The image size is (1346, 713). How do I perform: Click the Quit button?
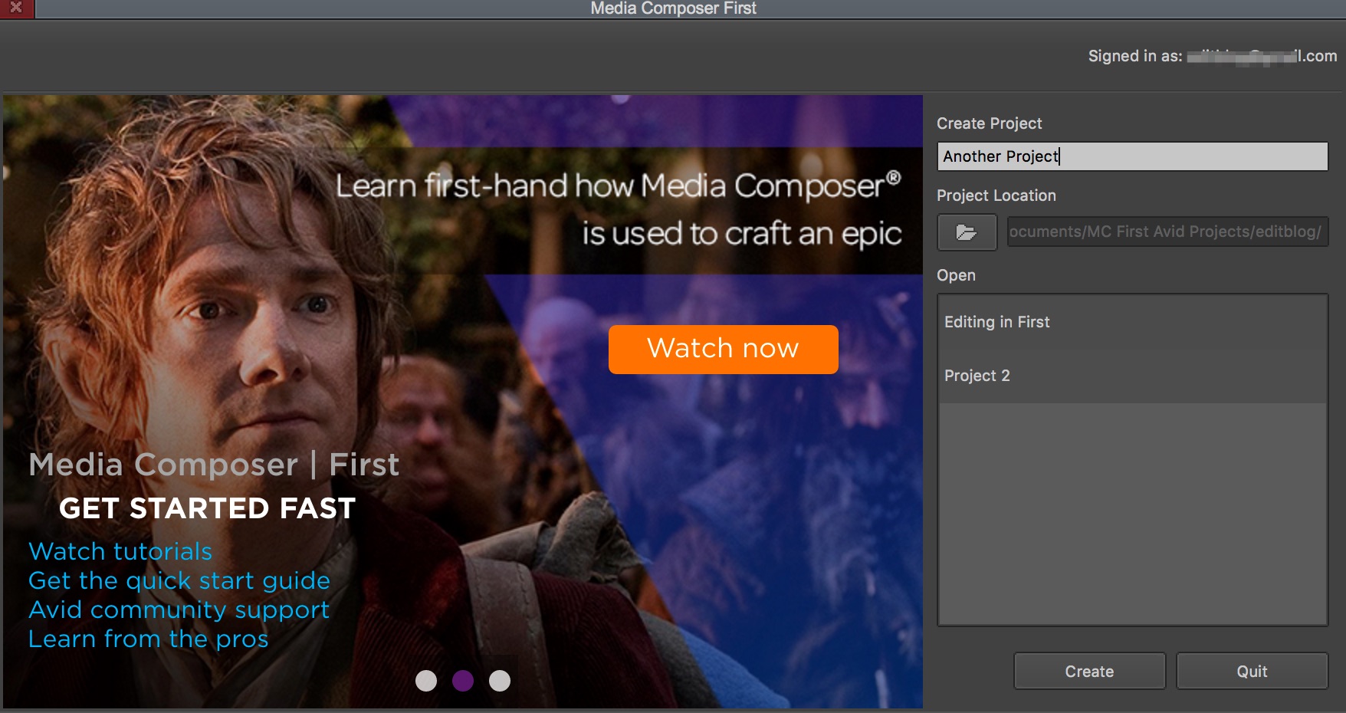point(1252,671)
